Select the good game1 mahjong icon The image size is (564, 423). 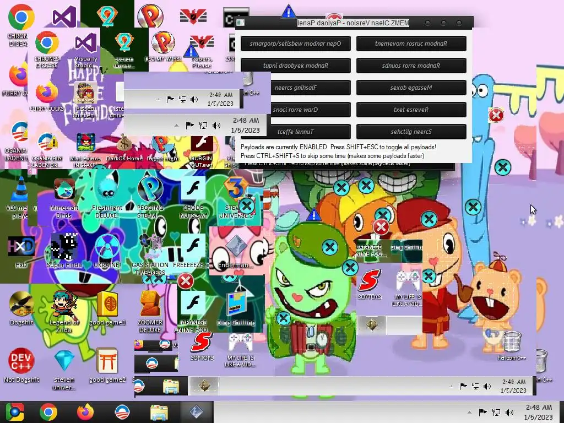click(x=107, y=308)
